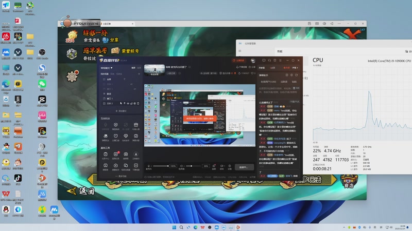Open the location-pin tool in interactive tools second row
The width and height of the screenshot is (412, 231).
pos(126,137)
